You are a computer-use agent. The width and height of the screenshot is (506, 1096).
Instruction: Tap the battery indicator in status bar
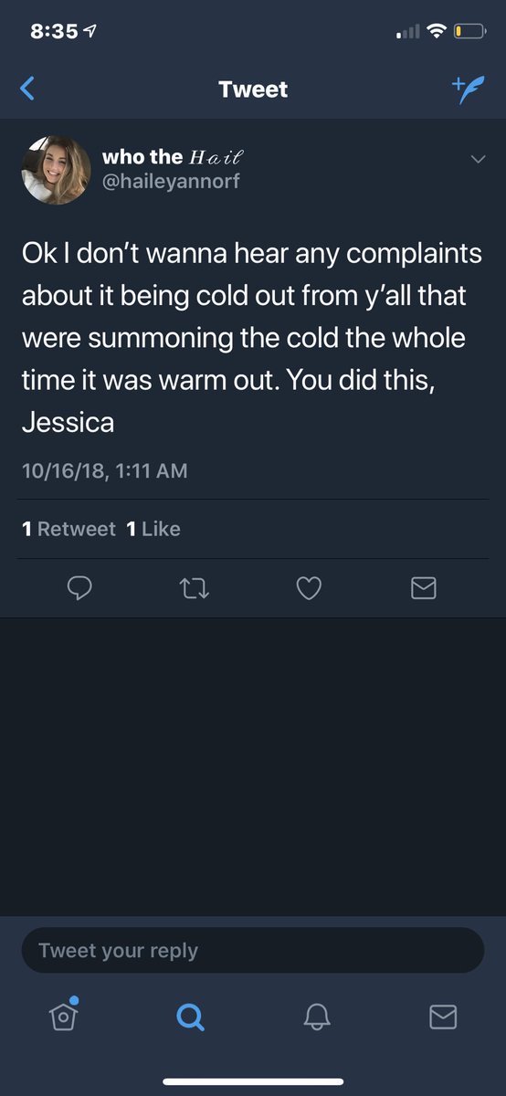coord(469,31)
